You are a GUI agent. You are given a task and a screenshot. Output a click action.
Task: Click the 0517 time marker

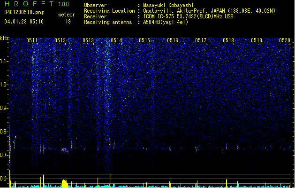(x=201, y=40)
